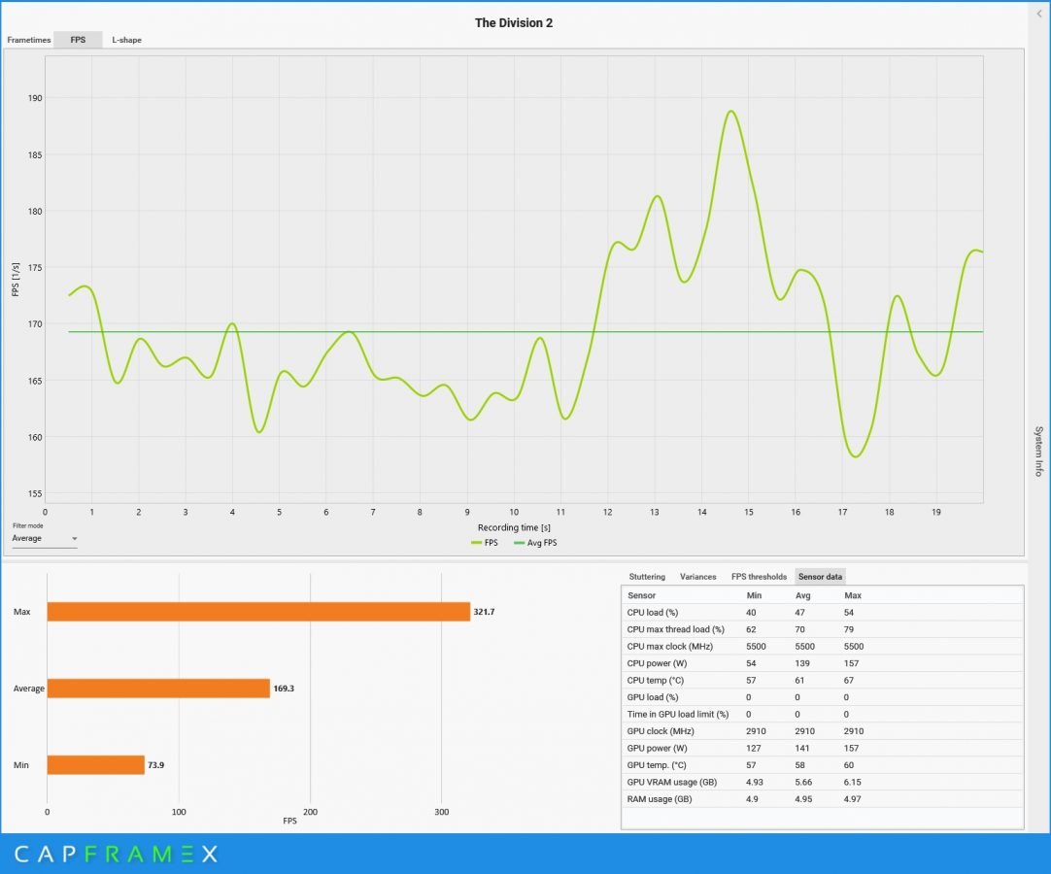The image size is (1051, 874).
Task: Switch to the Variances tab
Action: point(697,577)
